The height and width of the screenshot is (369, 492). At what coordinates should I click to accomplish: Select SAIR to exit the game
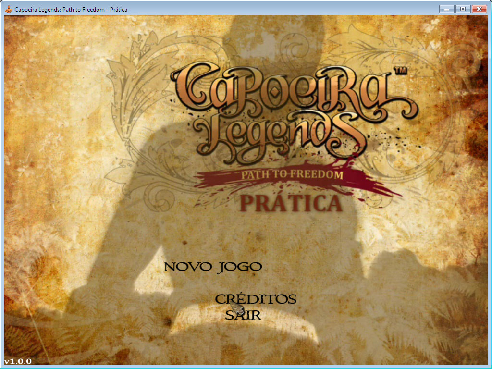point(243,315)
